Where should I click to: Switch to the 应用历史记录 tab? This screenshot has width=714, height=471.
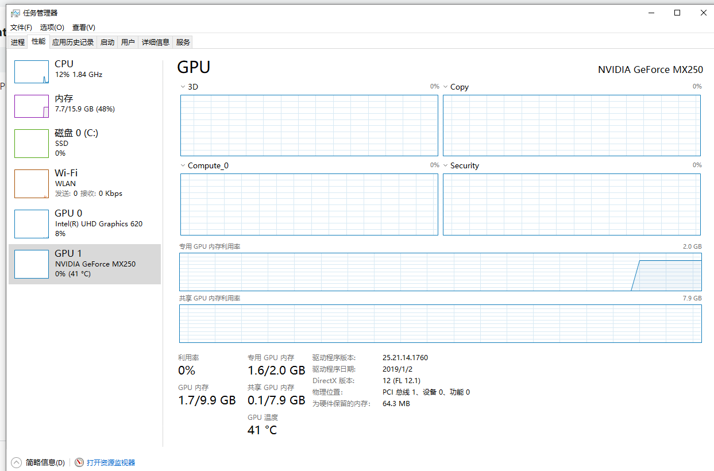coord(73,42)
